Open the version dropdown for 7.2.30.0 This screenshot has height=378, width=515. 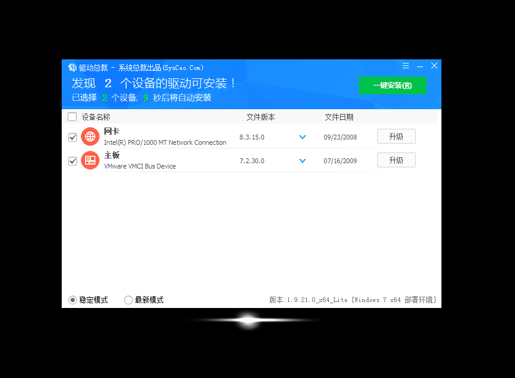coord(303,160)
